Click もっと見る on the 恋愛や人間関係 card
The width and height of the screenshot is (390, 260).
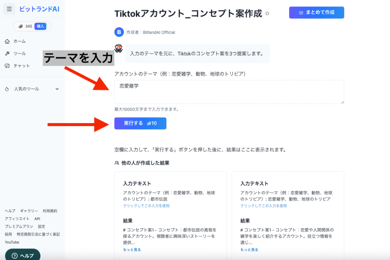[x=249, y=250]
